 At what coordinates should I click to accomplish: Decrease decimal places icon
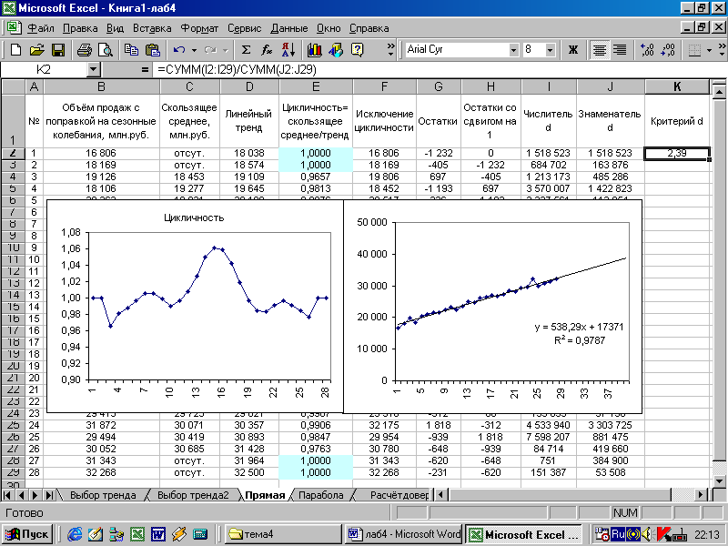(x=668, y=50)
